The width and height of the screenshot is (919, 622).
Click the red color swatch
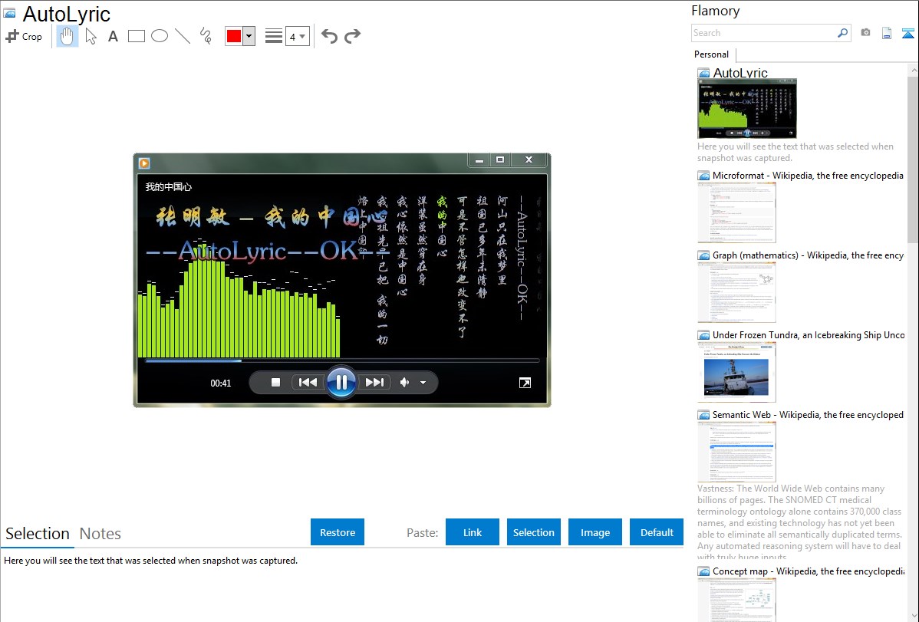(x=234, y=36)
